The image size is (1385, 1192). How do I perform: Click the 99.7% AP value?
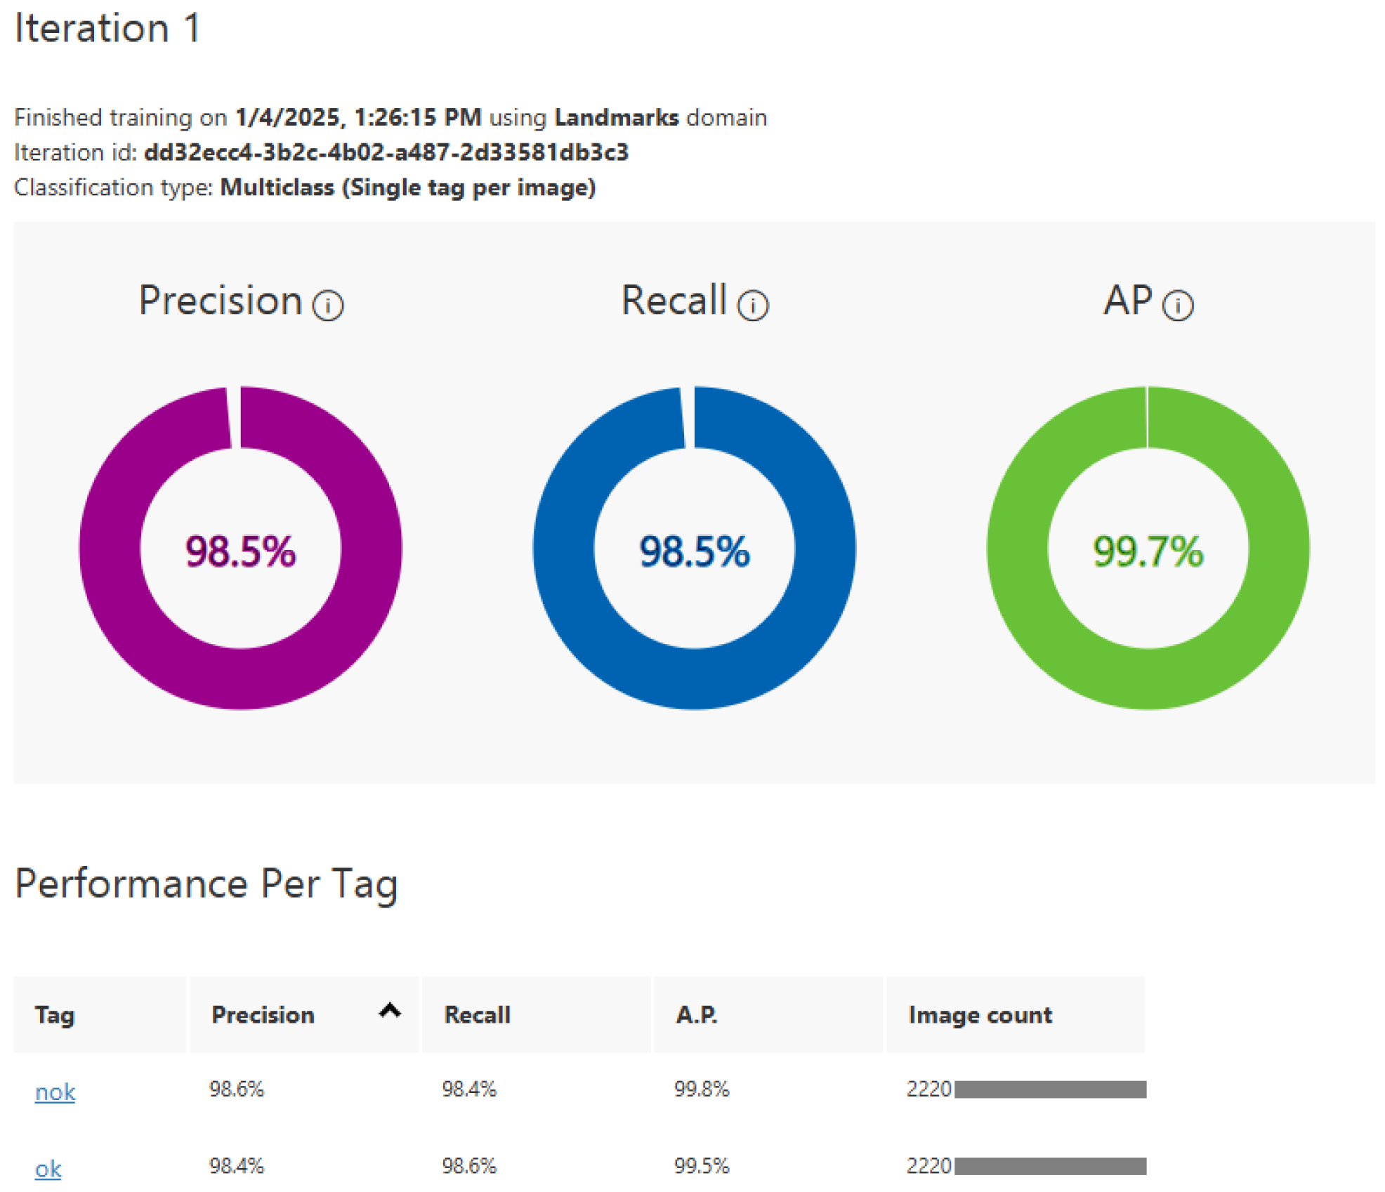click(x=1148, y=551)
